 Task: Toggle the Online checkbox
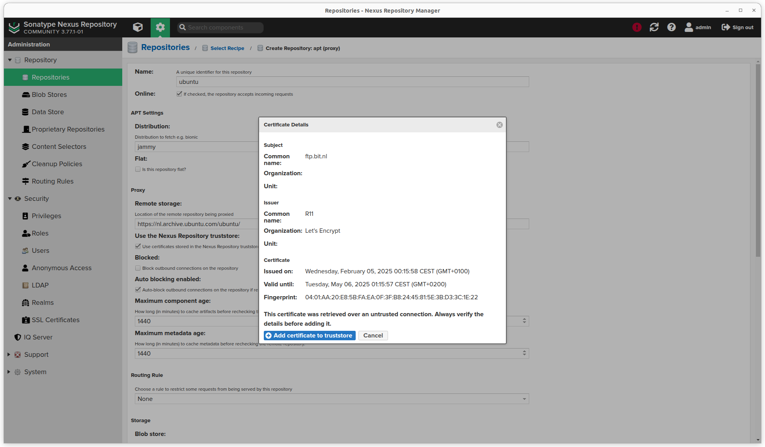click(179, 94)
